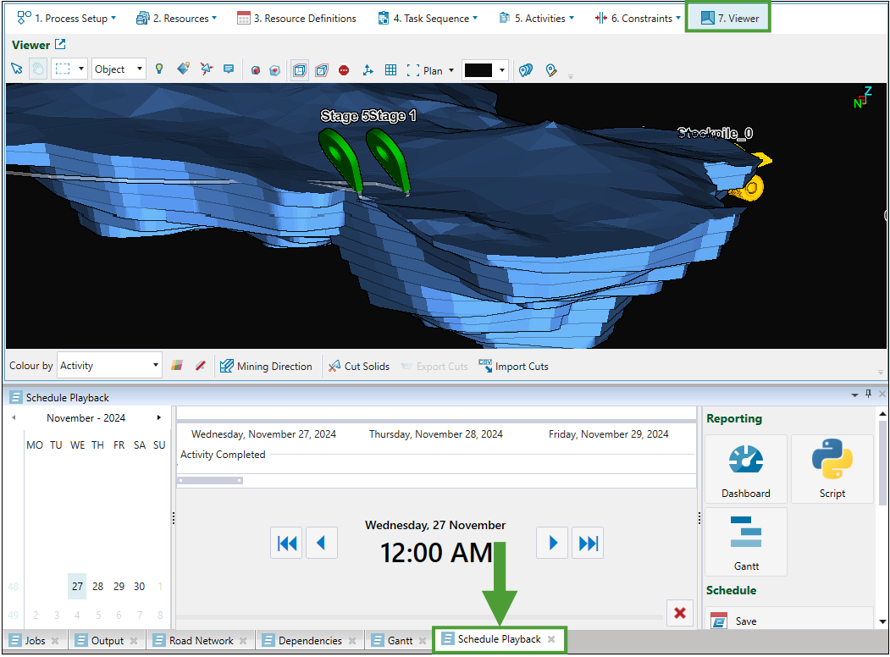The height and width of the screenshot is (657, 890).
Task: Click the red X cancel button
Action: (x=680, y=613)
